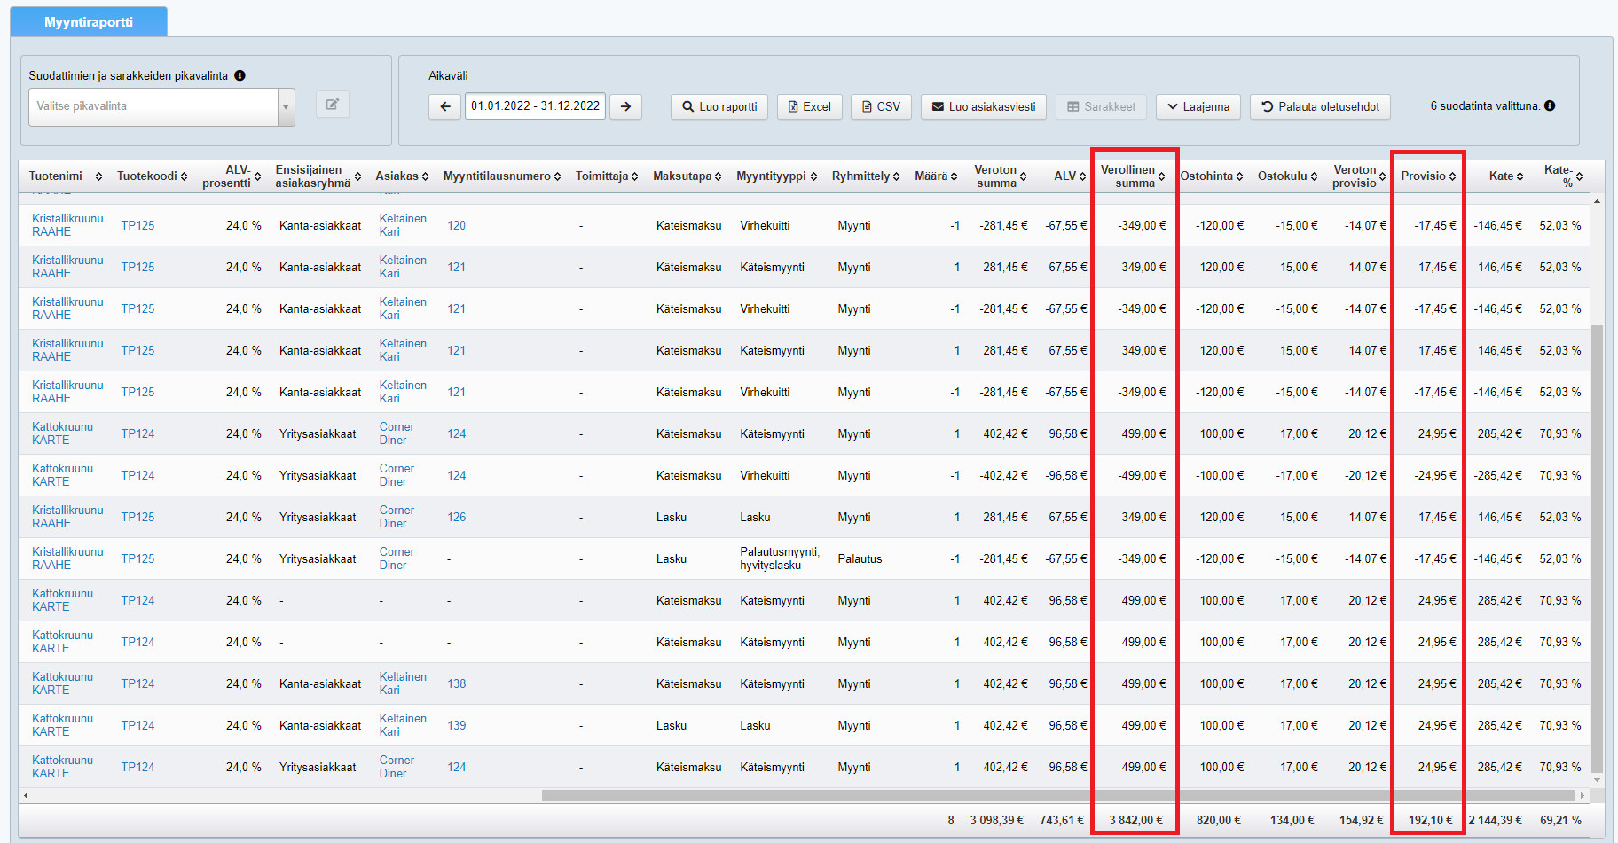
Task: Open the Sarakkeet column selector
Action: click(1101, 106)
